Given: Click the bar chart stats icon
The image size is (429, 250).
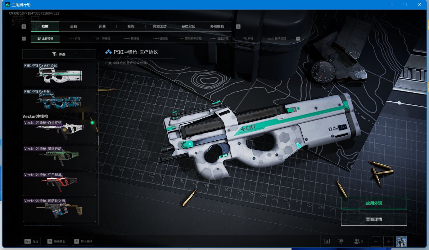Looking at the screenshot, I should tap(327, 241).
